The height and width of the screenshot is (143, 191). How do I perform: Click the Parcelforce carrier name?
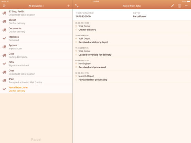tap(139, 17)
